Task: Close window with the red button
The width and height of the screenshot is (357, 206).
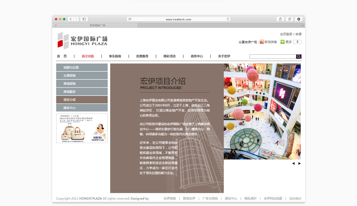Action: (x=56, y=19)
